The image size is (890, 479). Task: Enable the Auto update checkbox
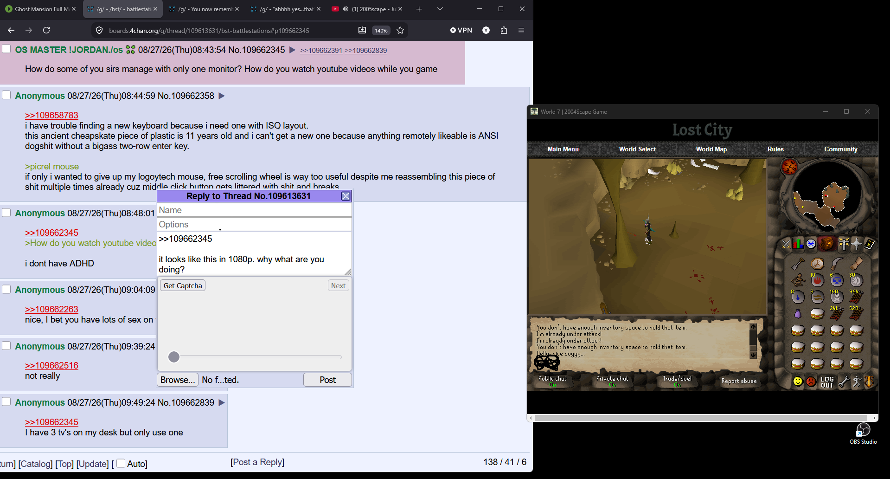pyautogui.click(x=121, y=463)
